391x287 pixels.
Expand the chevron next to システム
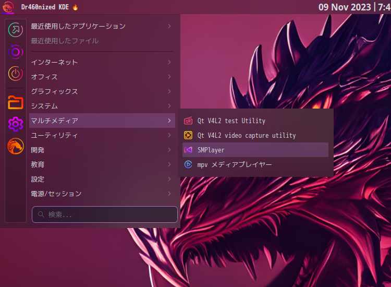(x=169, y=106)
